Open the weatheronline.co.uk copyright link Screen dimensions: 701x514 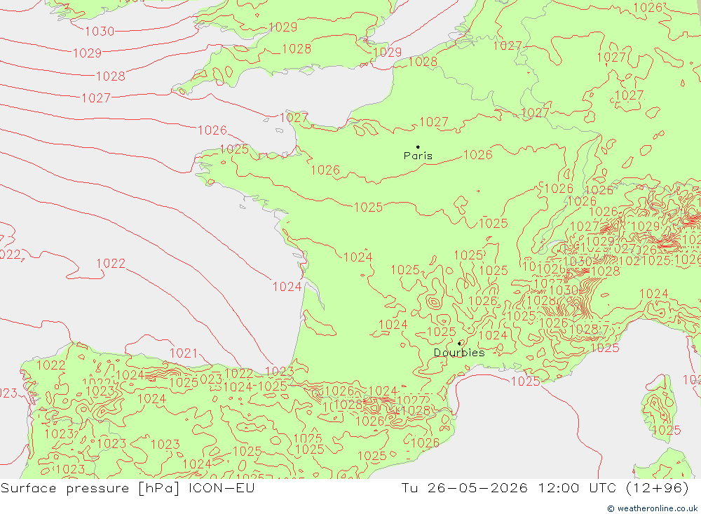point(652,508)
